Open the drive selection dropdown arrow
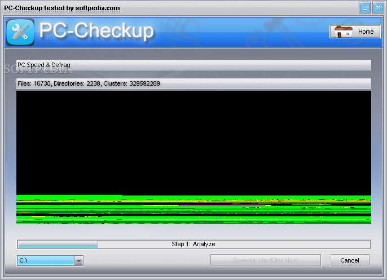 click(79, 261)
